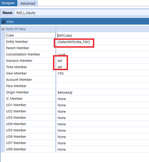
Task: Click the empty Parent Member value cell
Action: (x=102, y=48)
